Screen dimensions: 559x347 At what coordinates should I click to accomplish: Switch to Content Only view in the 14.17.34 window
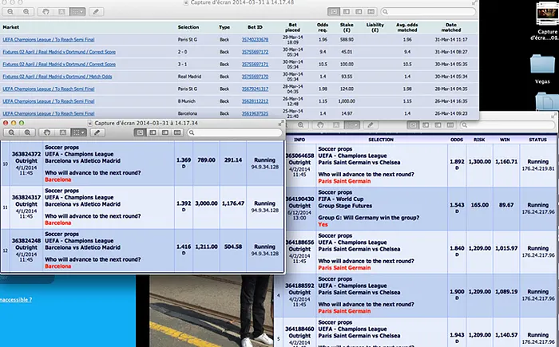140,132
